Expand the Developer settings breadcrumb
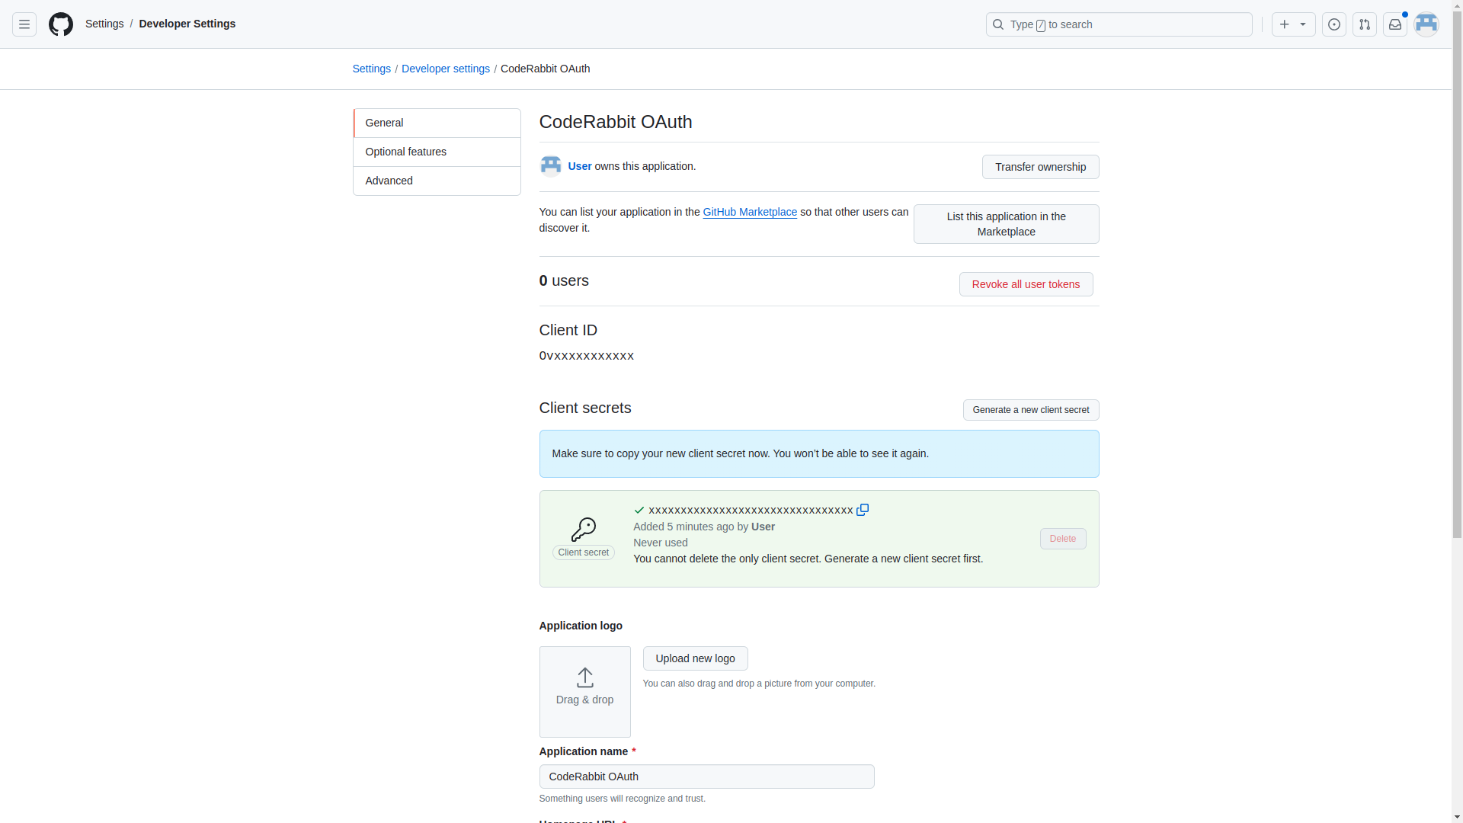 pyautogui.click(x=445, y=69)
